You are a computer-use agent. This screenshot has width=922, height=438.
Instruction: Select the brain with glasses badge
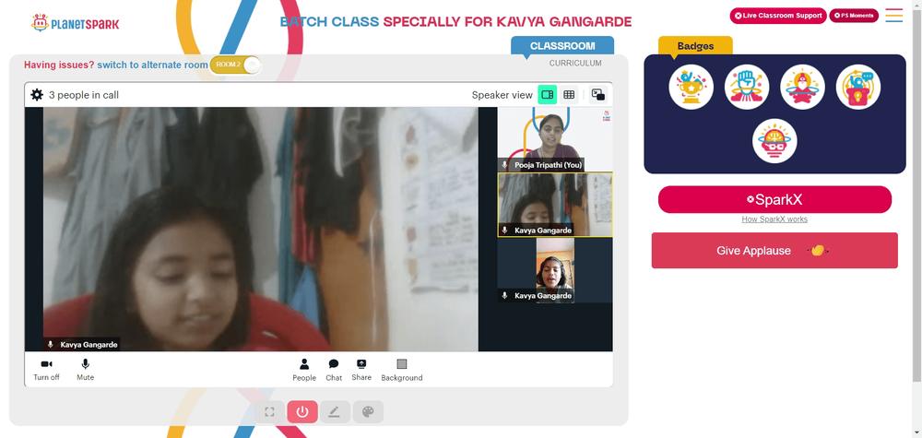click(x=774, y=141)
